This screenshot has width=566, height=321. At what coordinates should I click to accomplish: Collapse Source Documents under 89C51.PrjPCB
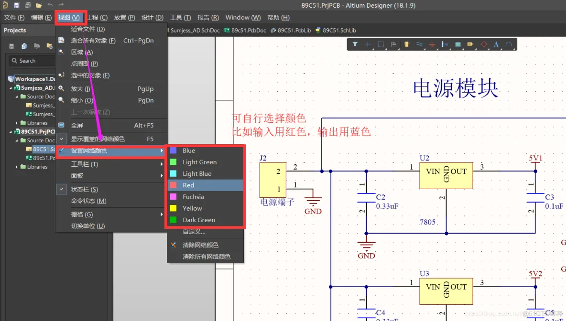tap(17, 140)
